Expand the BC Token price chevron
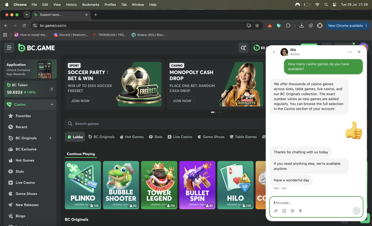Viewport: 372px width, 226px height. point(52,89)
